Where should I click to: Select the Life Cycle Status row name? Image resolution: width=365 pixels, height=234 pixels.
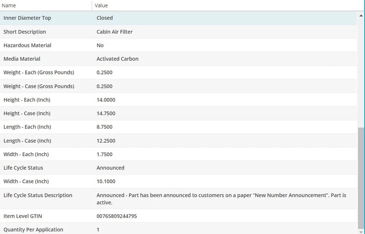[x=23, y=168]
